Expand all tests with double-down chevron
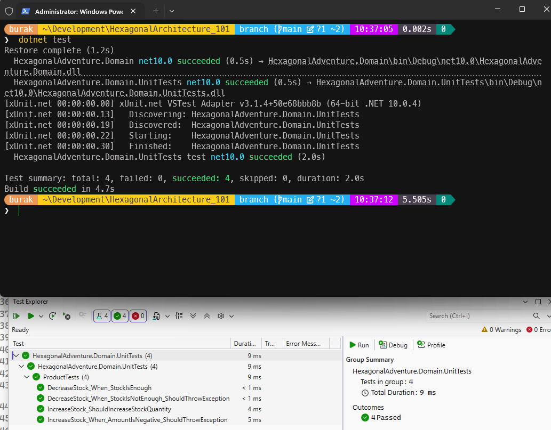This screenshot has width=551, height=430. click(193, 316)
